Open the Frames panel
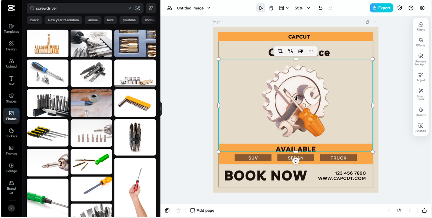The height and width of the screenshot is (218, 432). pyautogui.click(x=11, y=151)
